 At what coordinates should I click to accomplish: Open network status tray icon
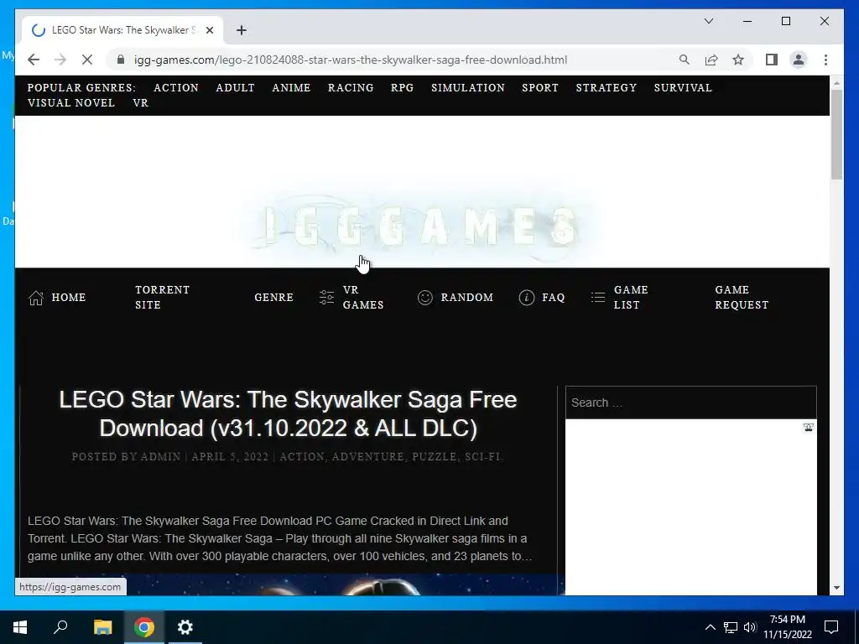point(731,627)
